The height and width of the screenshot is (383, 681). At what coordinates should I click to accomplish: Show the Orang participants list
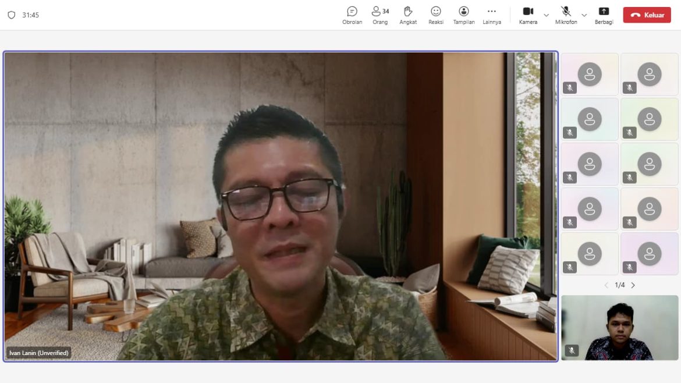[x=380, y=15]
